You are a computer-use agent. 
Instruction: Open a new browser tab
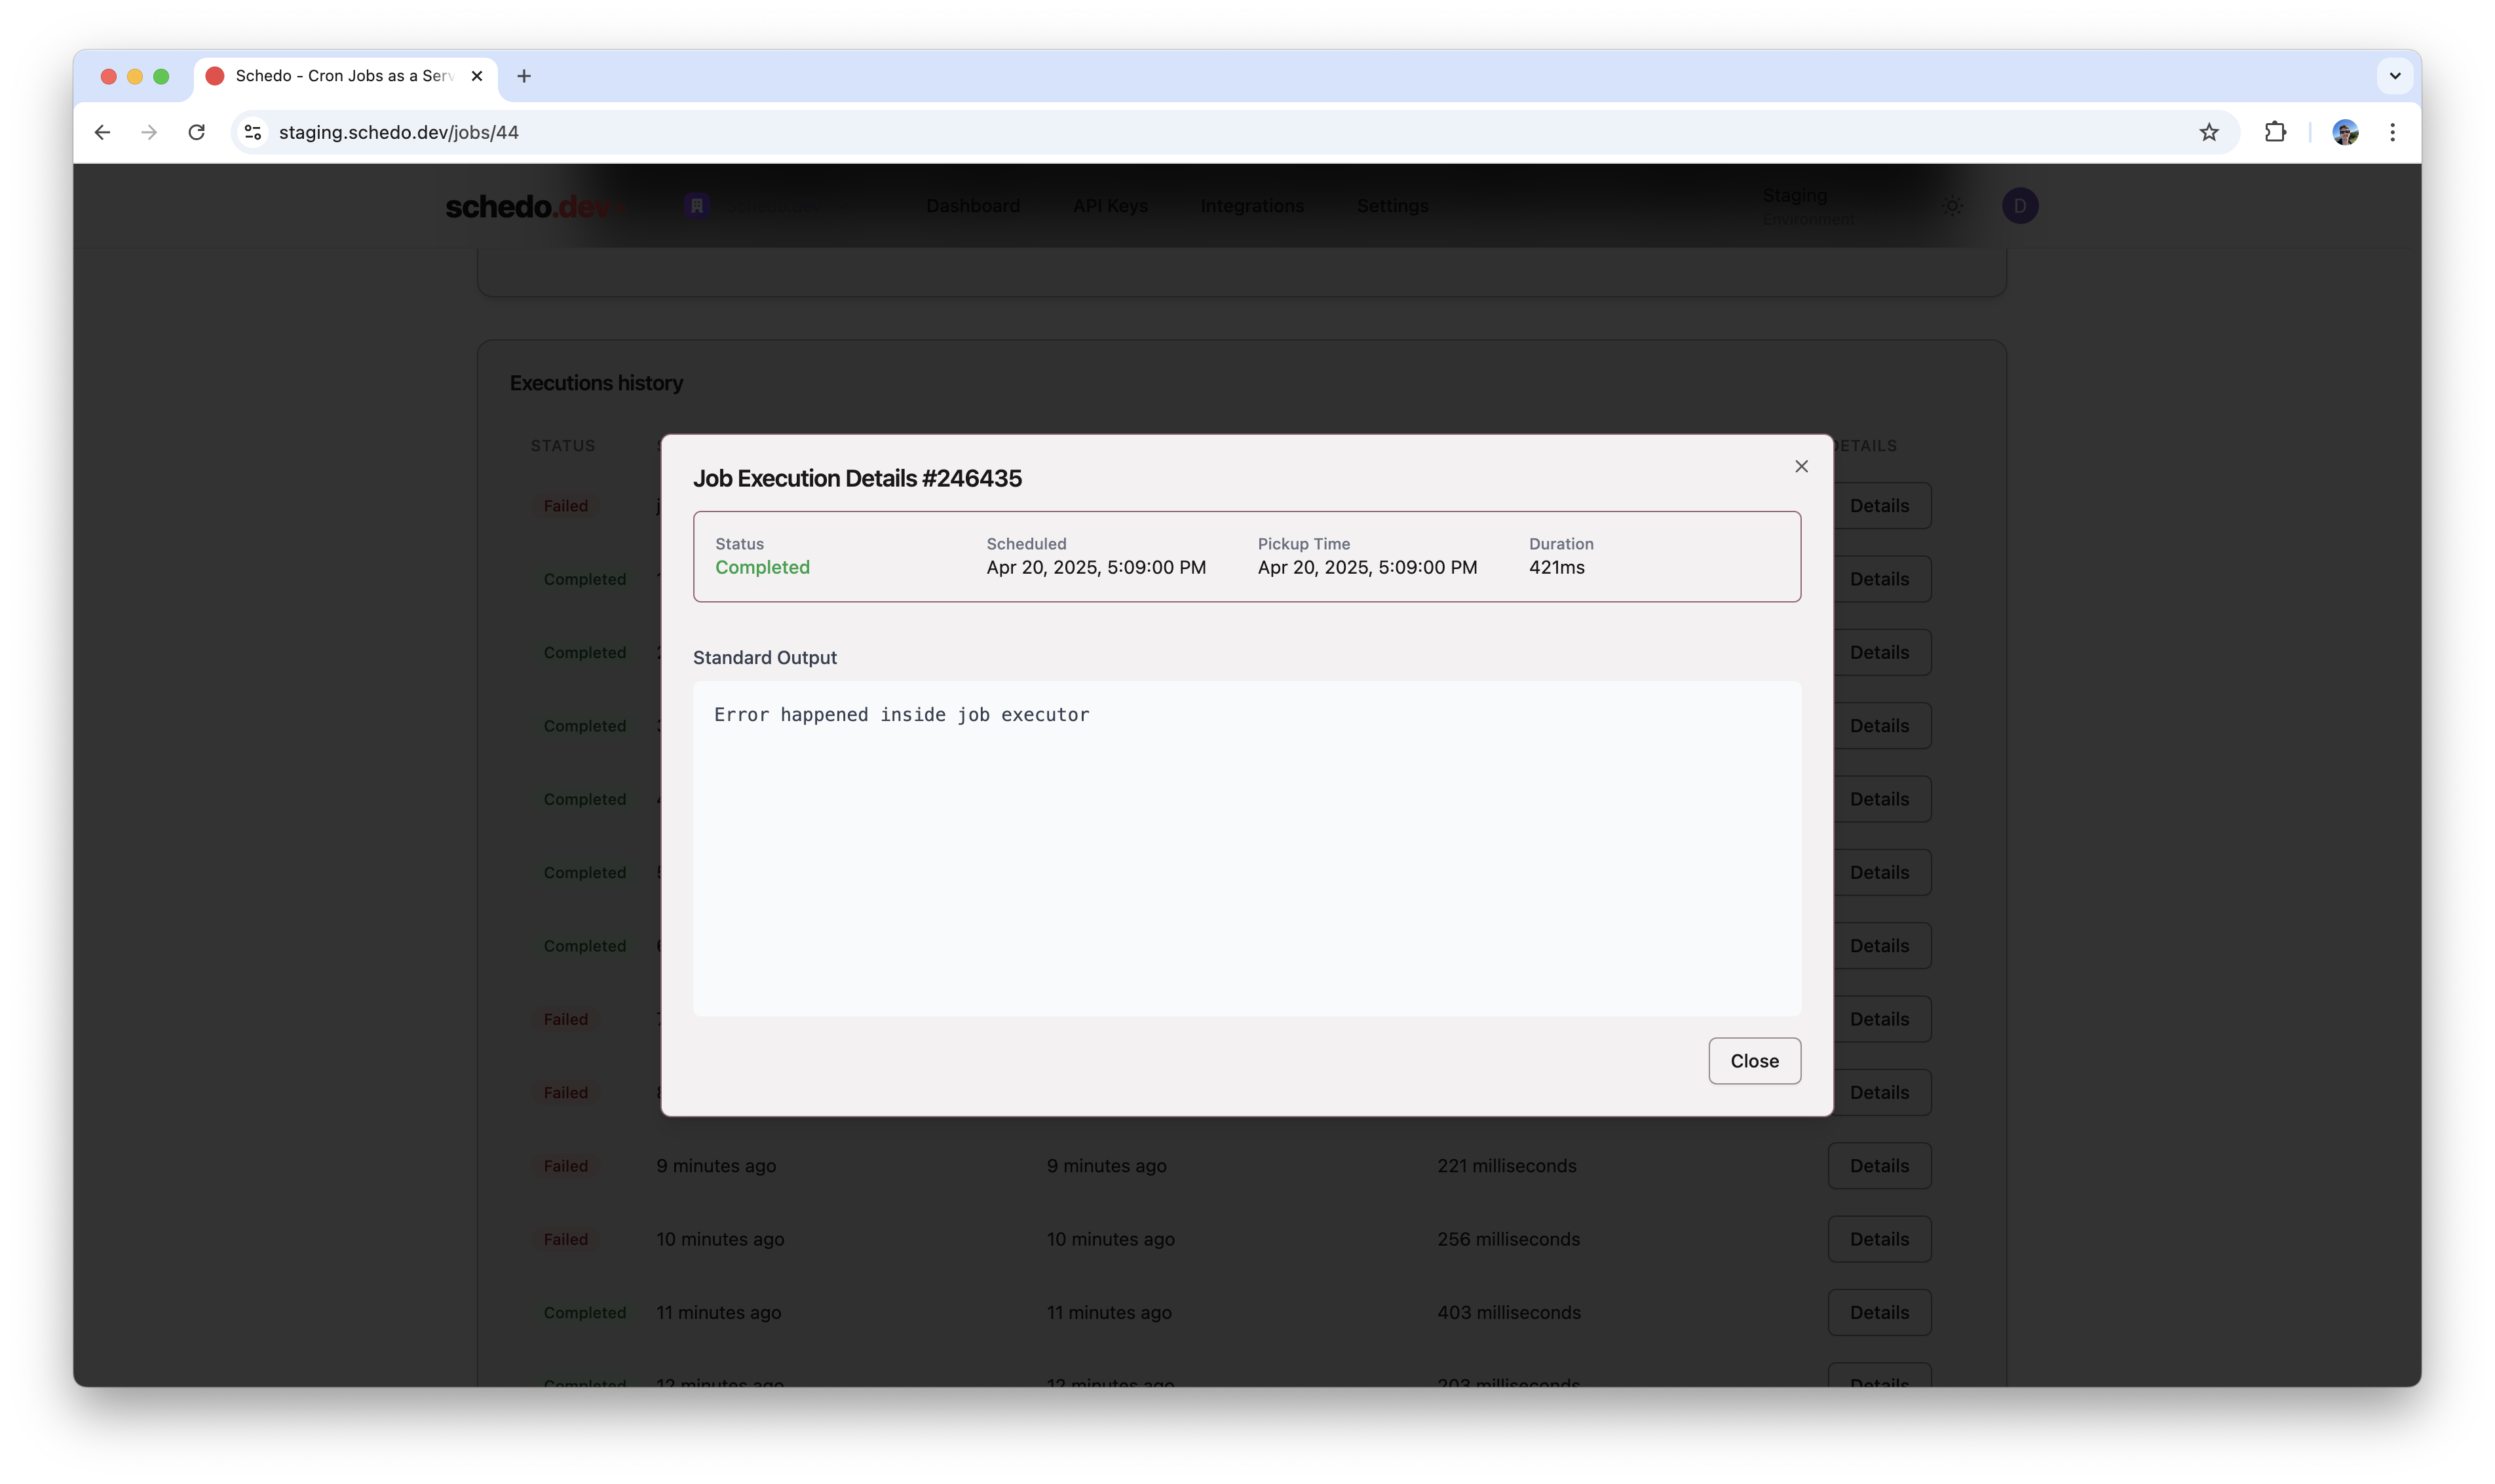pyautogui.click(x=524, y=76)
